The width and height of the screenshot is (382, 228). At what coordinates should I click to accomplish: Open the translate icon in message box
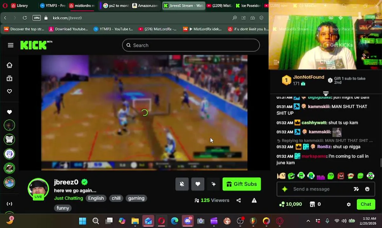[356, 189]
